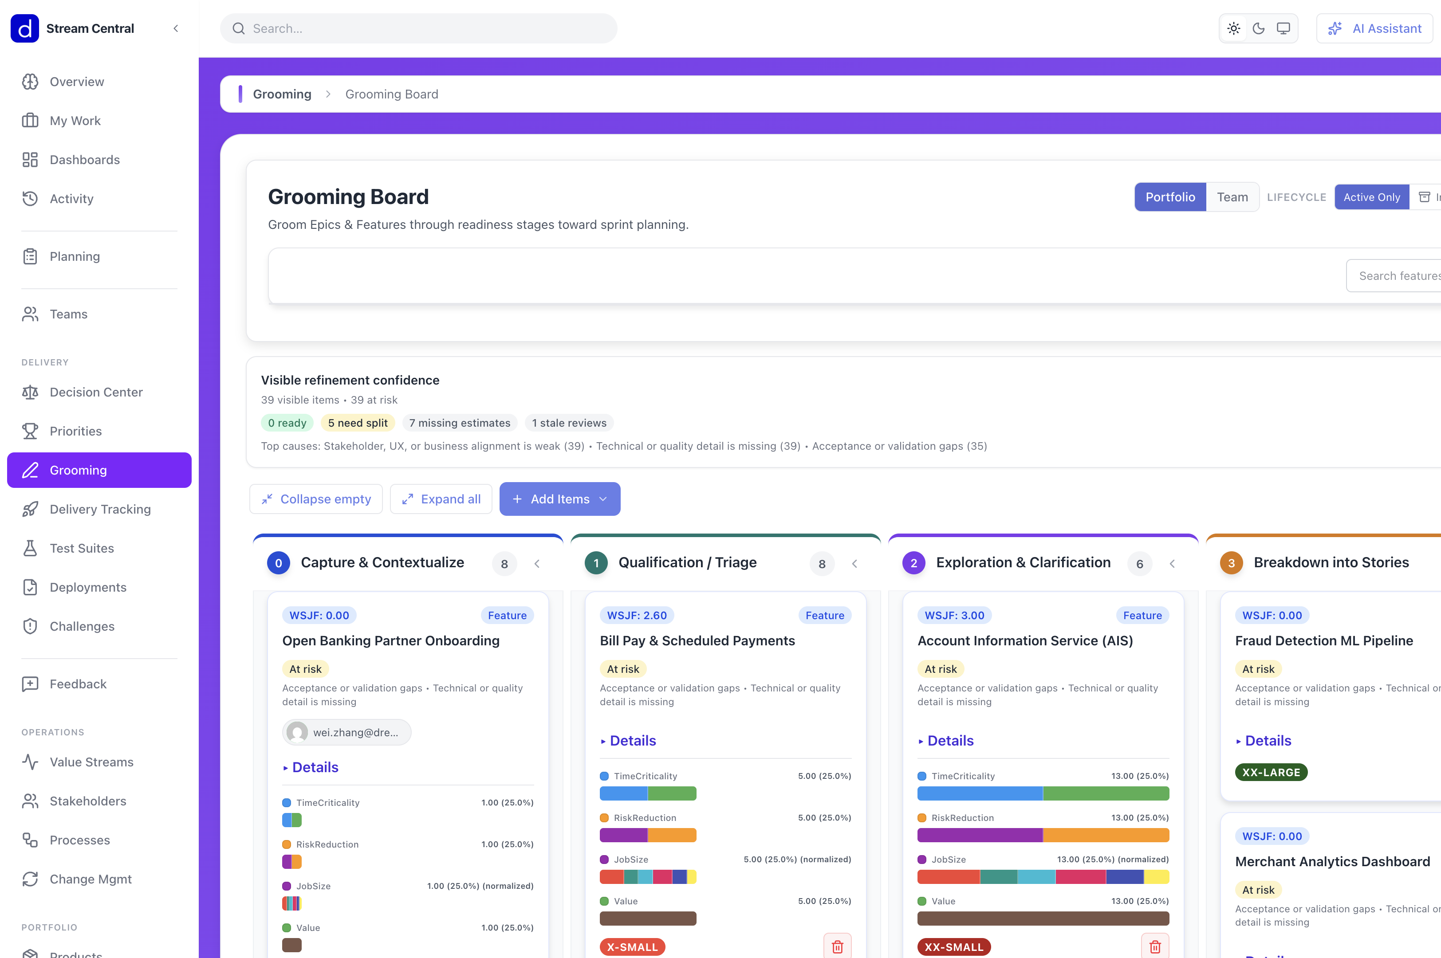
Task: Collapse the Stream Central sidebar
Action: [176, 28]
